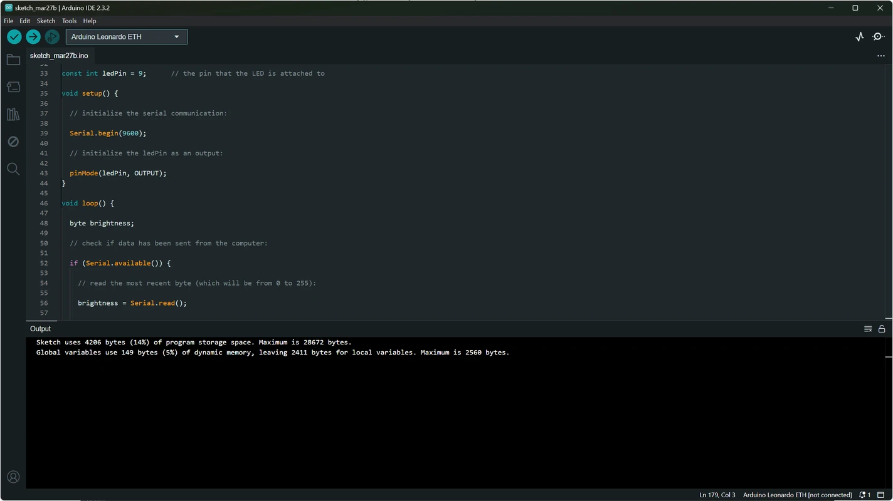Click the 'const int ledPin = 9;' line

pos(103,73)
